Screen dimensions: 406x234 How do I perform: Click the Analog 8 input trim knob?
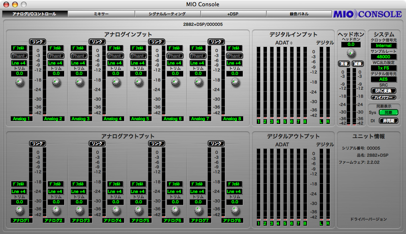point(234,82)
